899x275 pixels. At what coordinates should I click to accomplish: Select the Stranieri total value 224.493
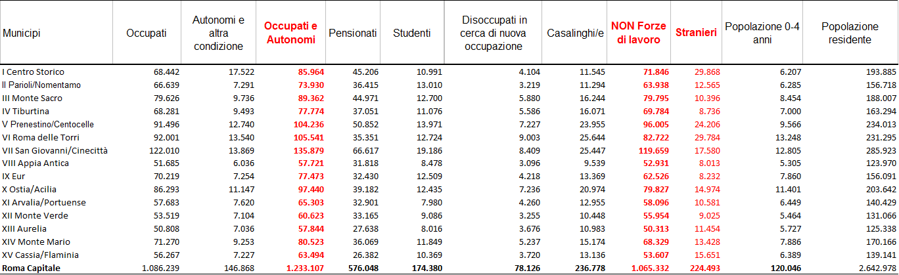tap(701, 268)
